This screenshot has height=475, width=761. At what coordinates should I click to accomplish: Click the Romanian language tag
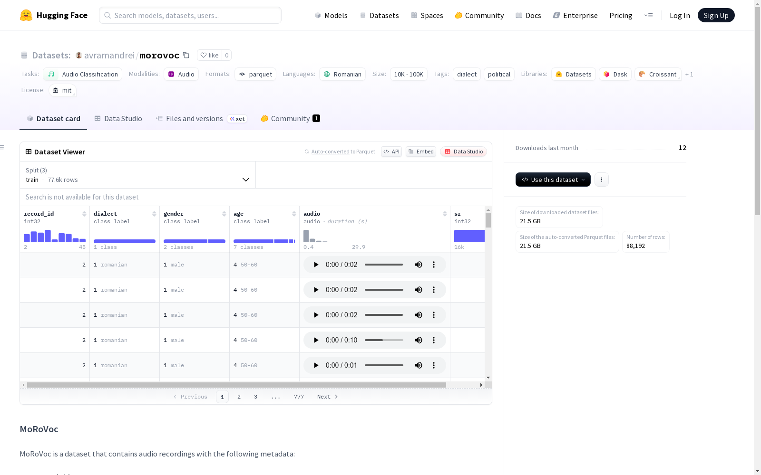click(342, 74)
